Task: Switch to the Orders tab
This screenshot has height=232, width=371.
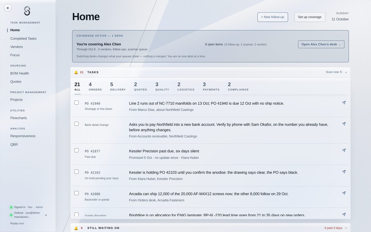Action: click(95, 87)
